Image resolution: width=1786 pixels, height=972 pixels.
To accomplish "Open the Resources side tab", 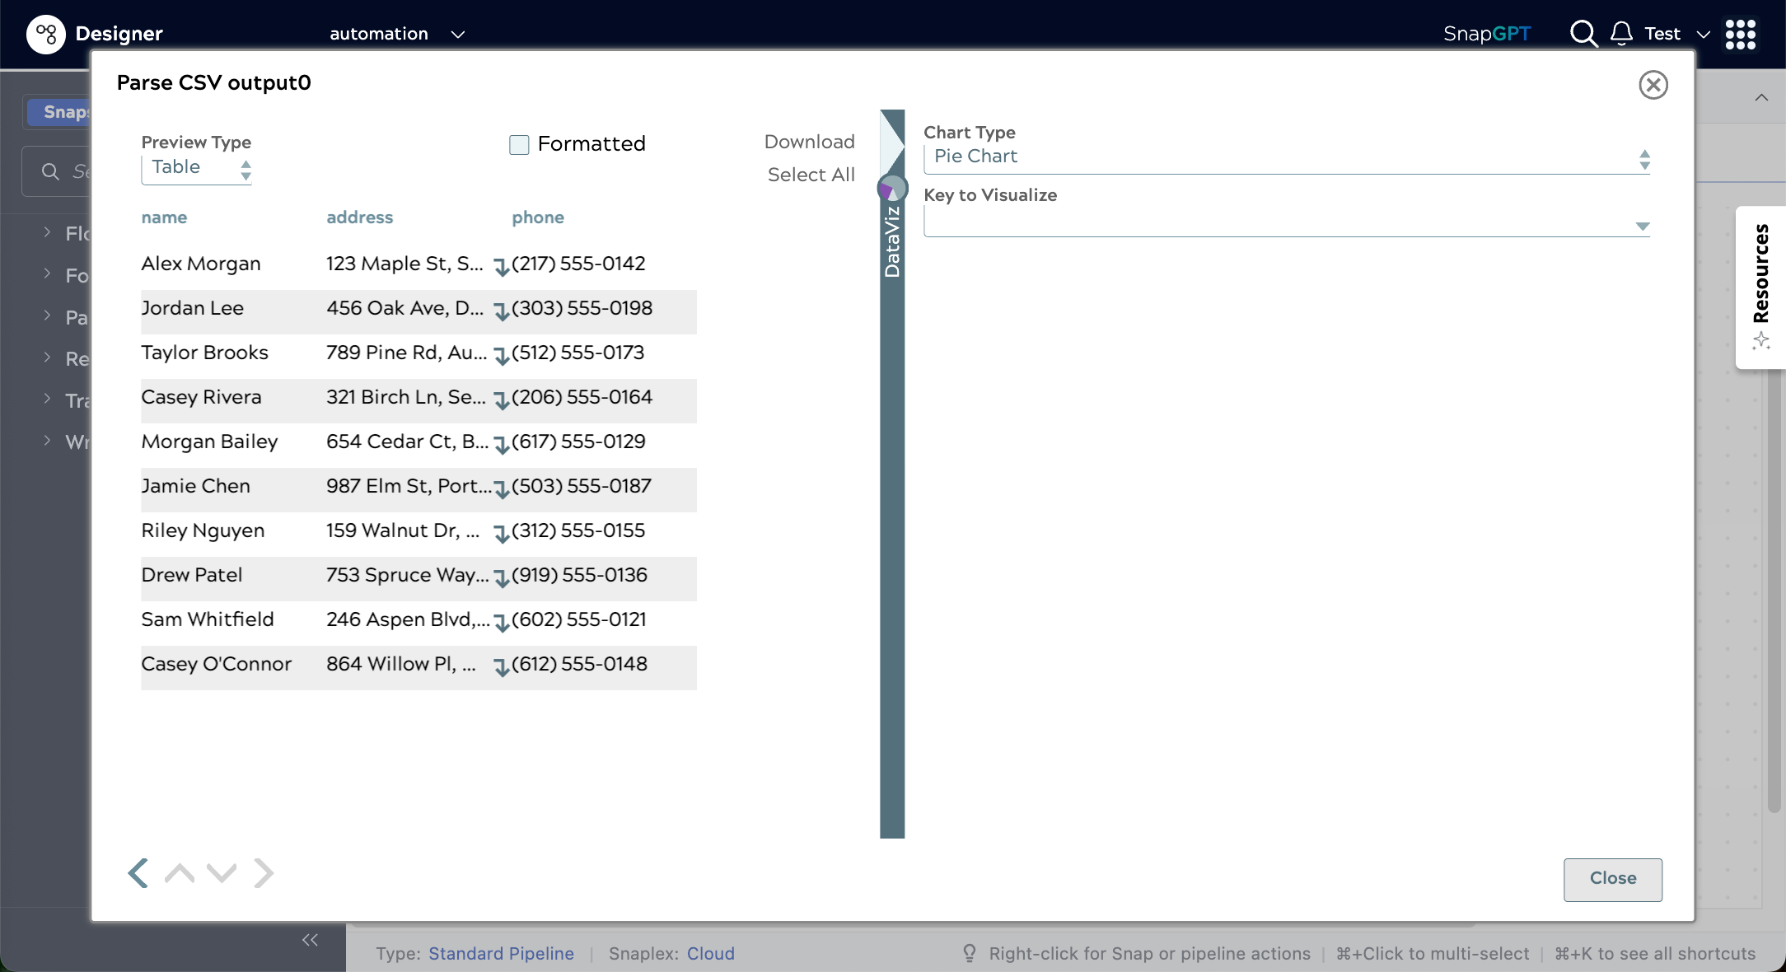I will pos(1760,287).
